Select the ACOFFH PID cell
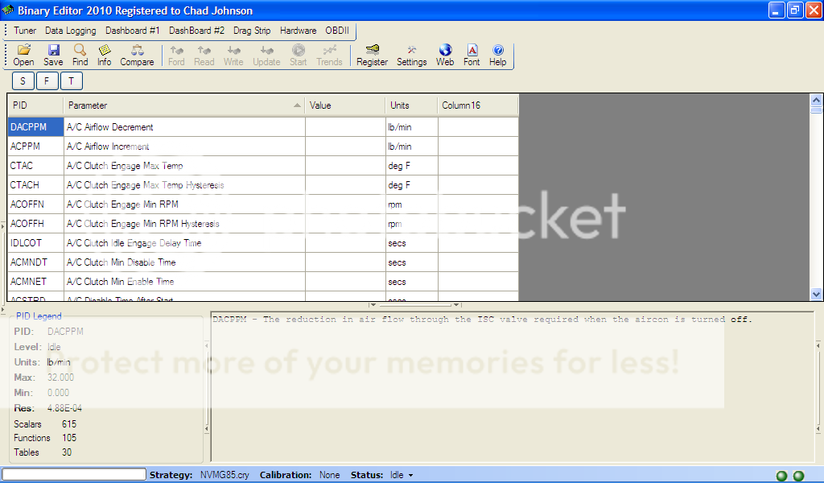This screenshot has height=483, width=824. pyautogui.click(x=35, y=224)
